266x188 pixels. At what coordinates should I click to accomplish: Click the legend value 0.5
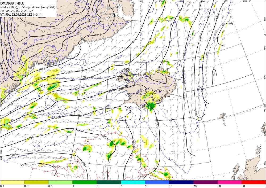(x=50, y=186)
